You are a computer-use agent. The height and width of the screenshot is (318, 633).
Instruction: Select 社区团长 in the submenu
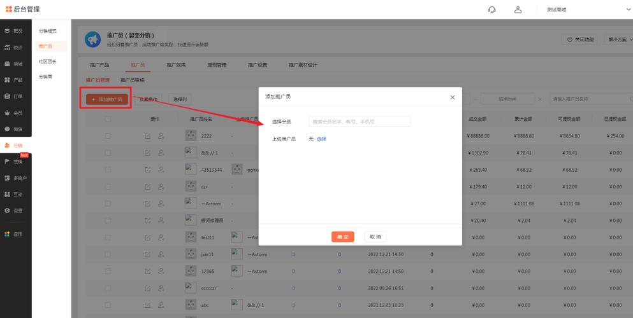pyautogui.click(x=47, y=62)
